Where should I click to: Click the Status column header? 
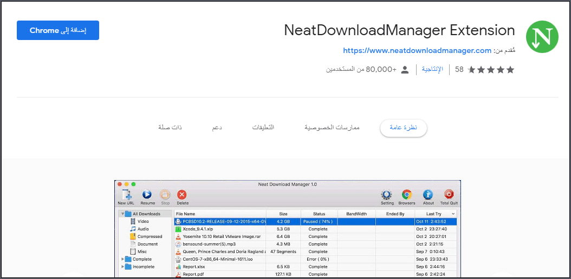(x=319, y=214)
